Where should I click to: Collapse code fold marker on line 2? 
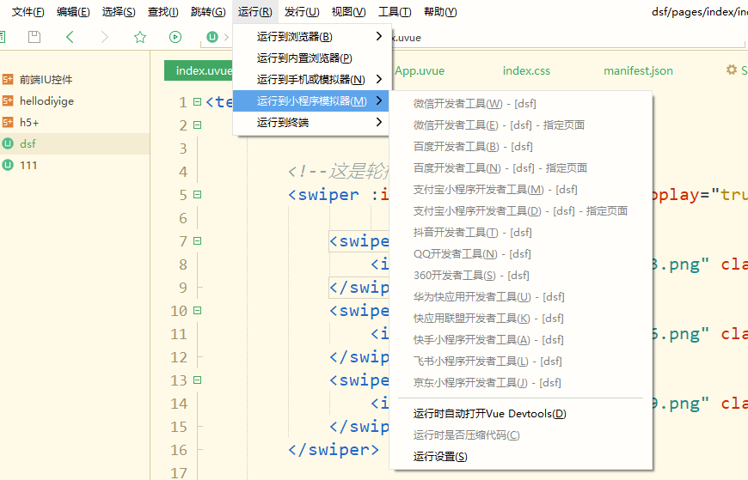coord(197,125)
